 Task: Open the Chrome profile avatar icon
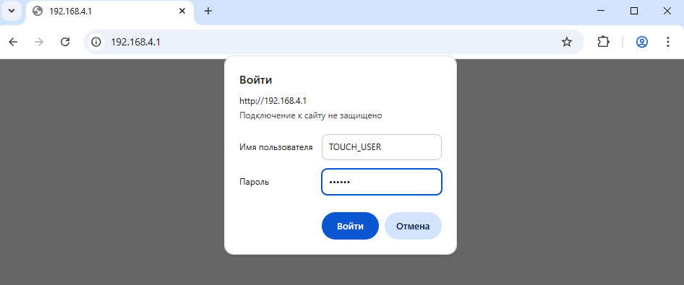point(641,42)
